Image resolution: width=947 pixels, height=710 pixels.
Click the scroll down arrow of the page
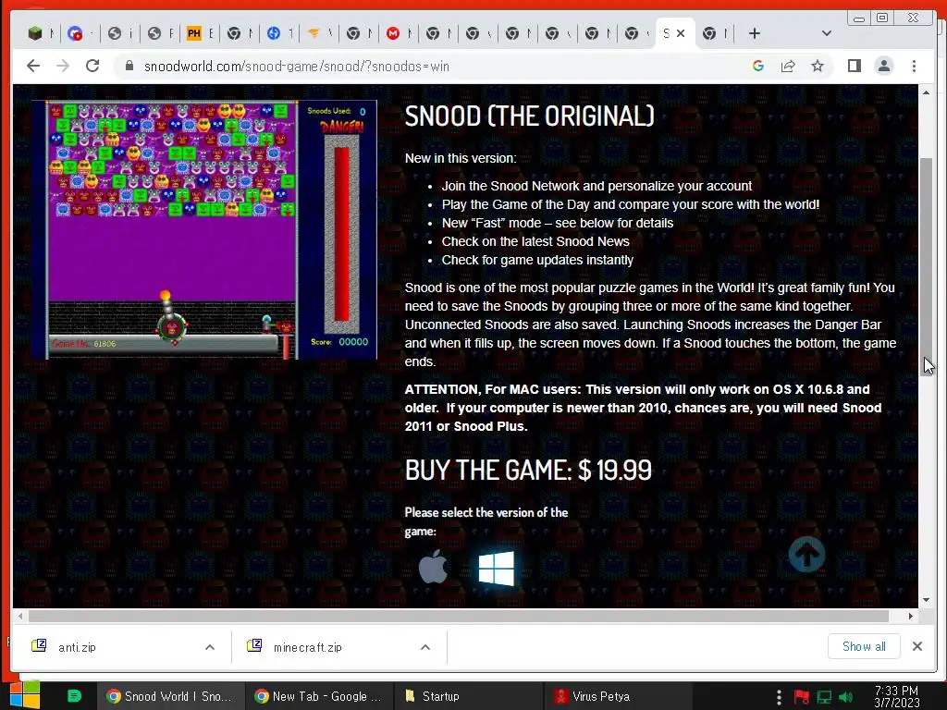(x=927, y=600)
